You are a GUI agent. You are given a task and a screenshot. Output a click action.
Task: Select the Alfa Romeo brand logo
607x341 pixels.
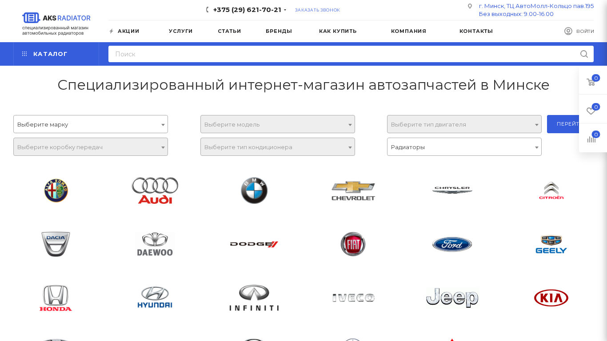56,190
